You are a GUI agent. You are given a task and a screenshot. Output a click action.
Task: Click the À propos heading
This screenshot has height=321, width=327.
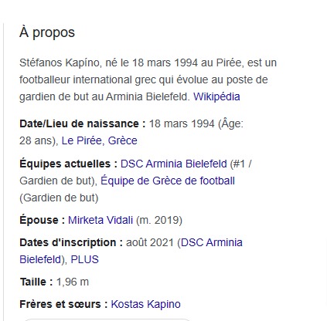(47, 32)
